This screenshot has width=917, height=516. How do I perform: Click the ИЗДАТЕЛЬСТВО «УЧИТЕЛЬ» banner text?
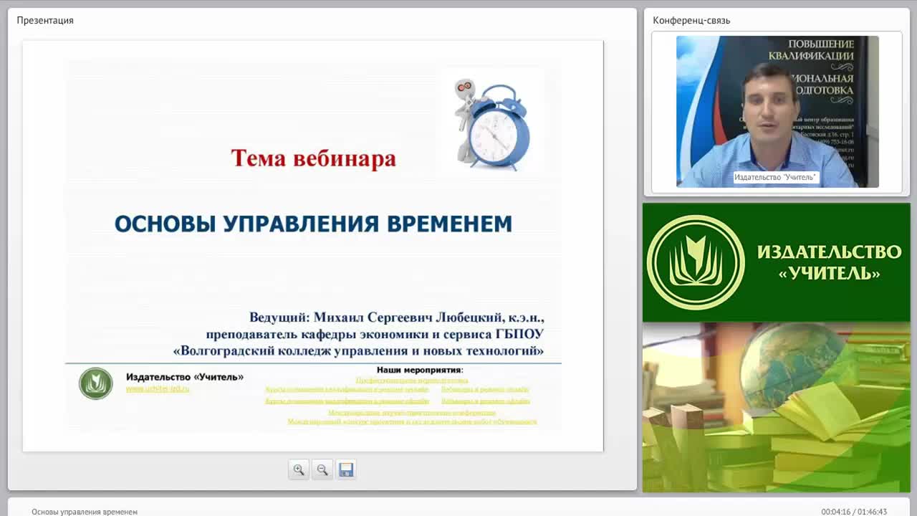(x=829, y=262)
